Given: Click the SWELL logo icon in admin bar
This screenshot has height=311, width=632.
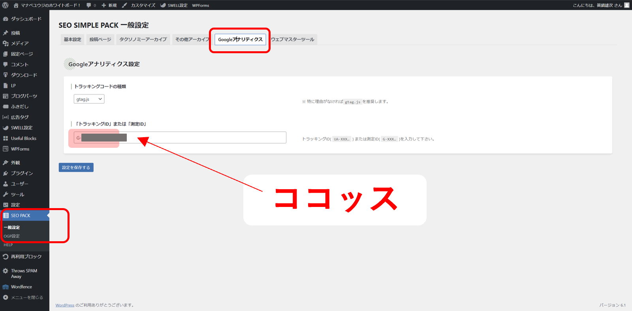Looking at the screenshot, I should point(163,5).
